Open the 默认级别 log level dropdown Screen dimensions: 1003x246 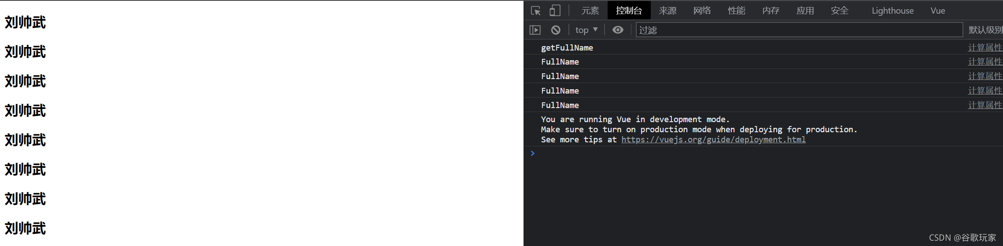[985, 30]
